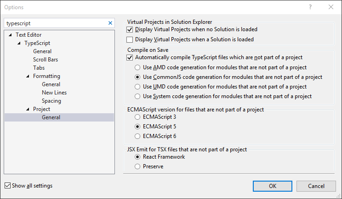Select Use System code generation option

[x=137, y=96]
